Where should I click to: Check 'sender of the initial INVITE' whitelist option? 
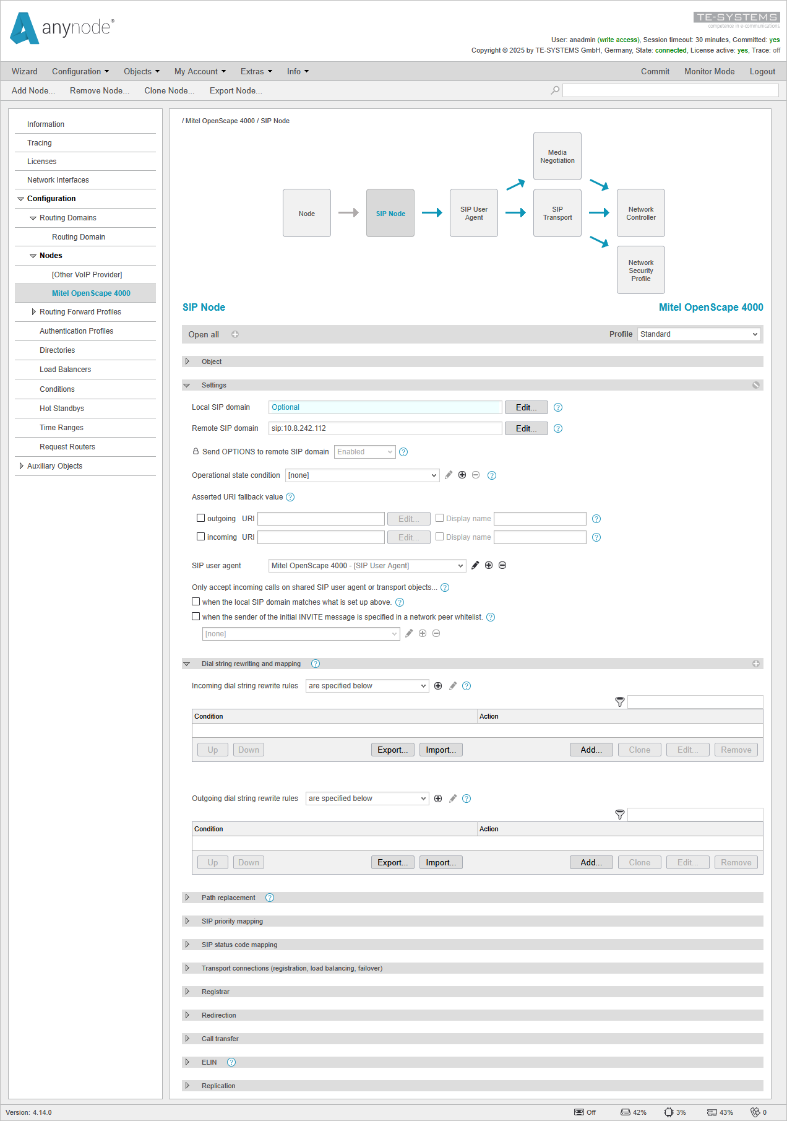(196, 617)
